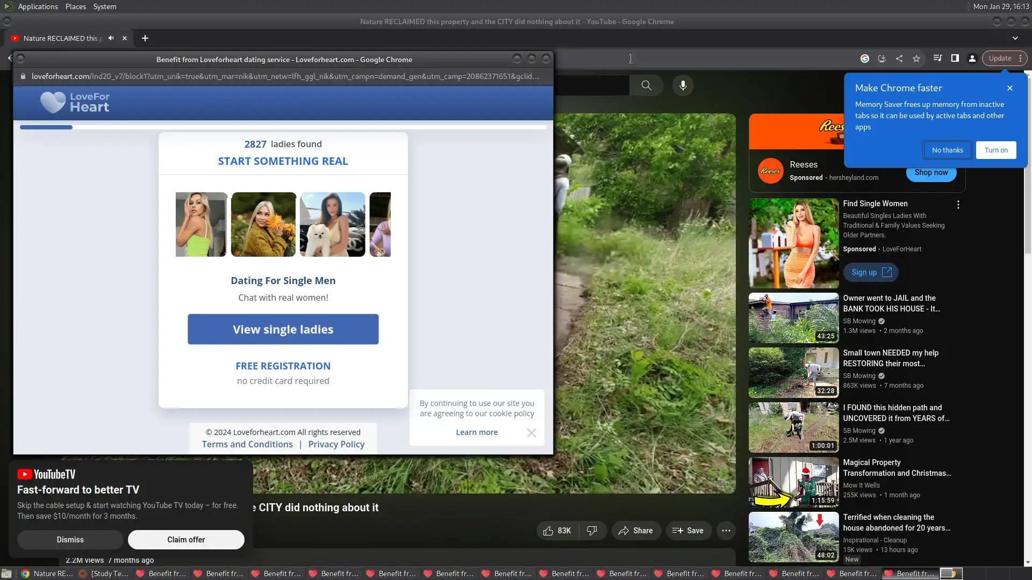1032x580 pixels.
Task: Open the Places menu
Action: (75, 6)
